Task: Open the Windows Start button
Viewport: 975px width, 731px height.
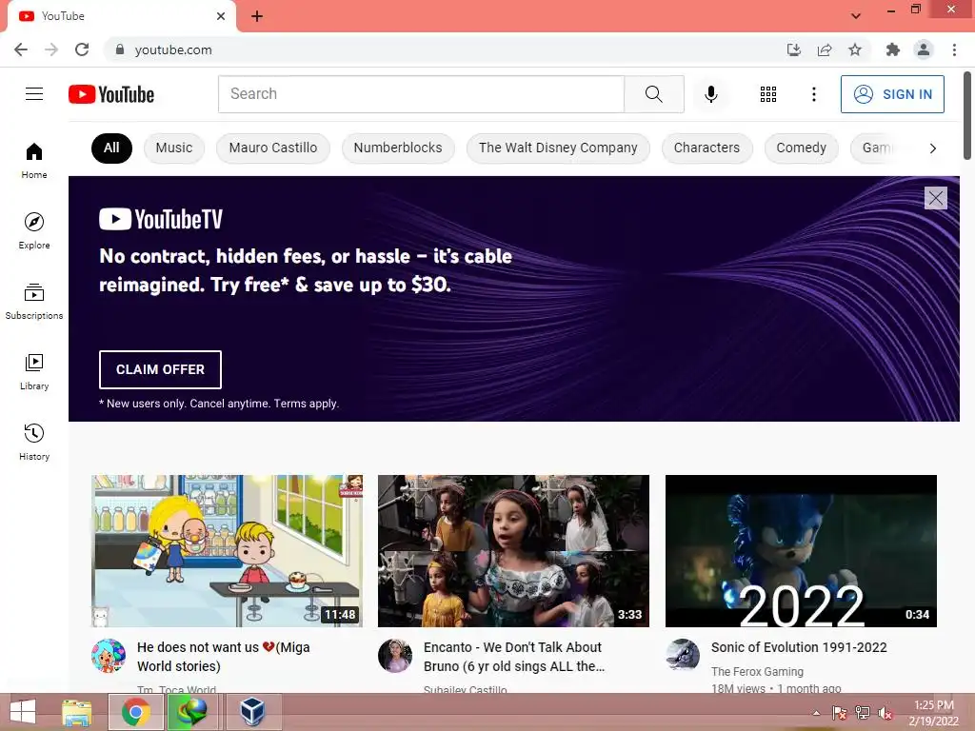Action: (23, 712)
